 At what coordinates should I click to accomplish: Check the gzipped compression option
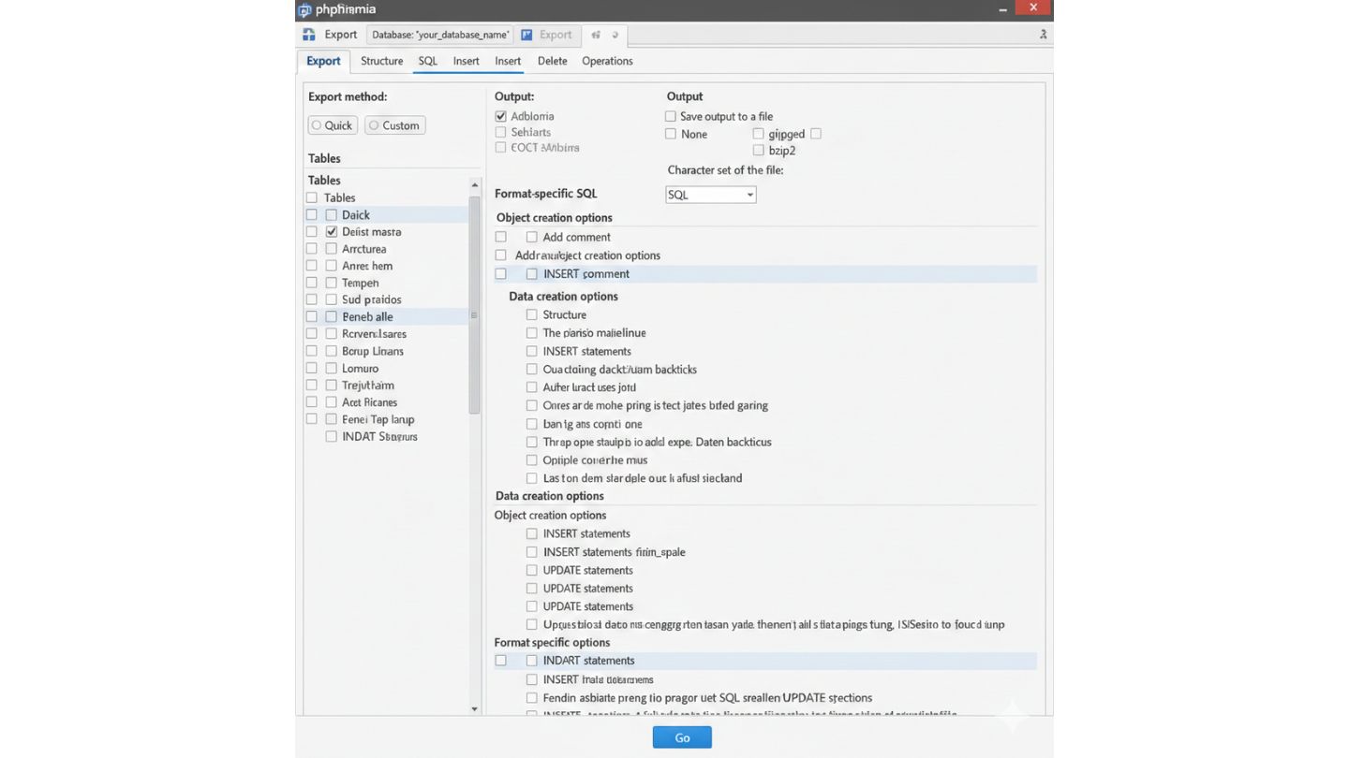pyautogui.click(x=758, y=134)
